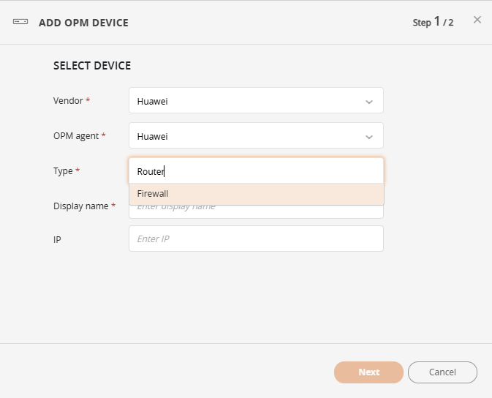
Task: Click the Enter IP text field
Action: 256,239
